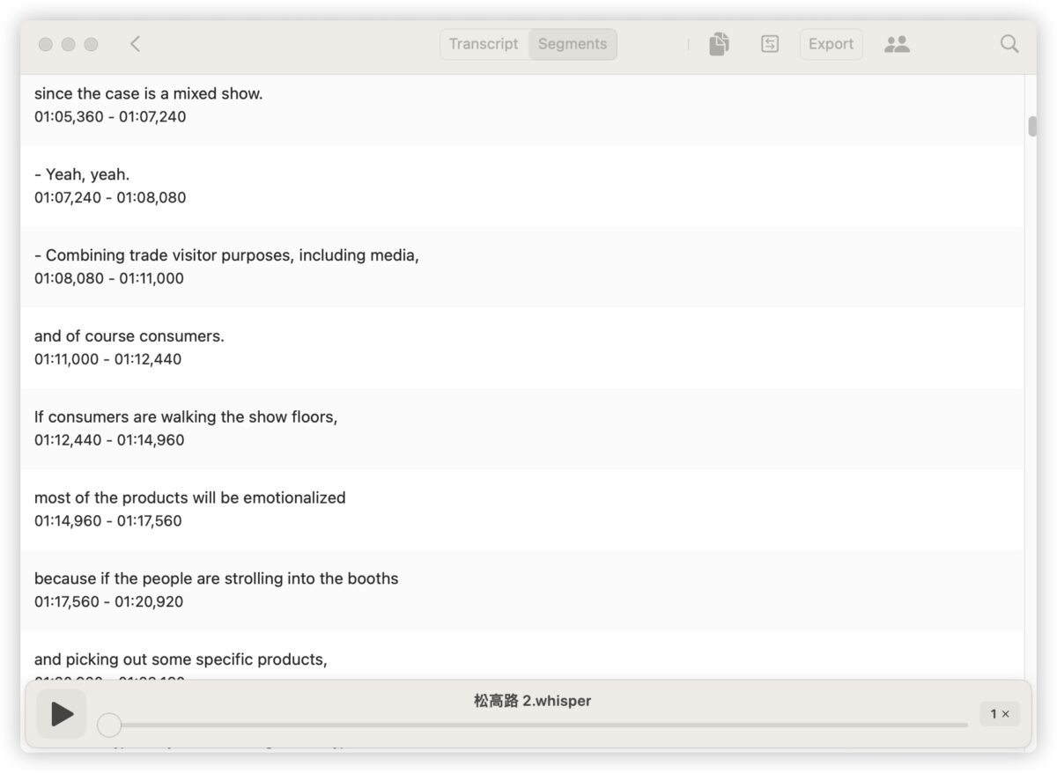Click timestamp 01:05,360 - 01:07,240

(110, 116)
